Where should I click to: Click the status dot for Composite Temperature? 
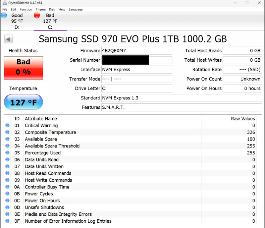click(x=7, y=132)
